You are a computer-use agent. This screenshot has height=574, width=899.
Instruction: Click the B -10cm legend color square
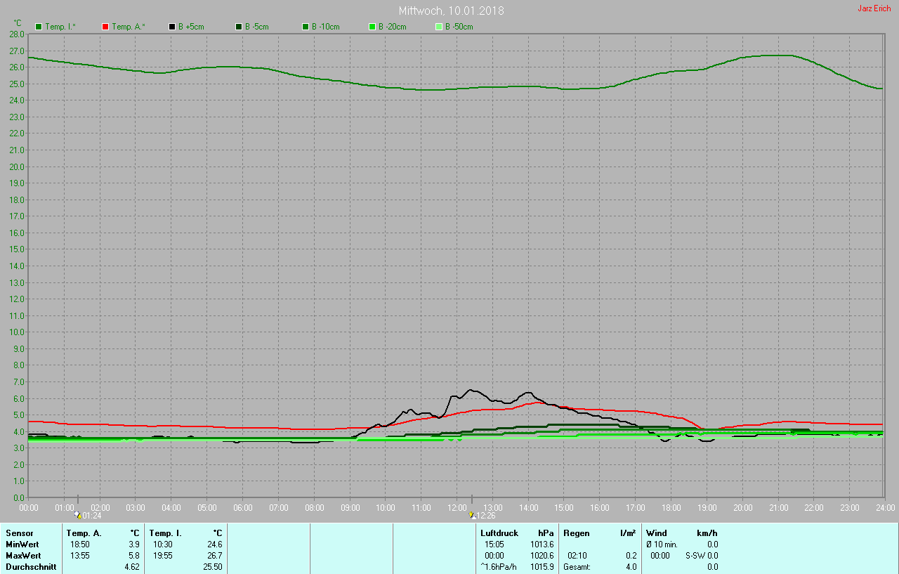pos(306,27)
